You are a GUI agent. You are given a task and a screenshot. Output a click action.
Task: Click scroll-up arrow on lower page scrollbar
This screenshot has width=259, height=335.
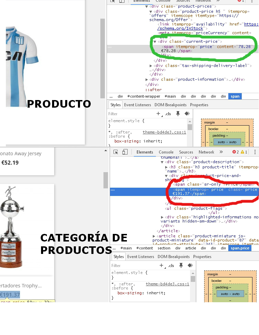point(106,151)
